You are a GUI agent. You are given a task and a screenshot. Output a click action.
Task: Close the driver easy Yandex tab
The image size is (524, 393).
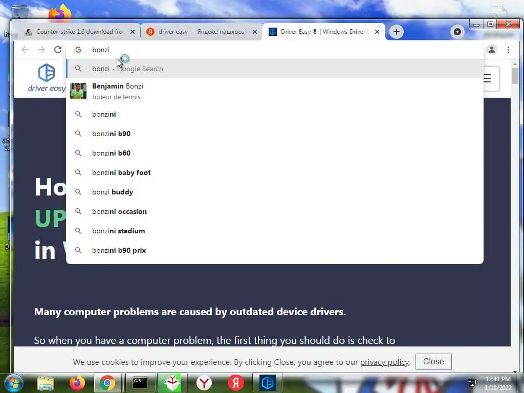[255, 32]
